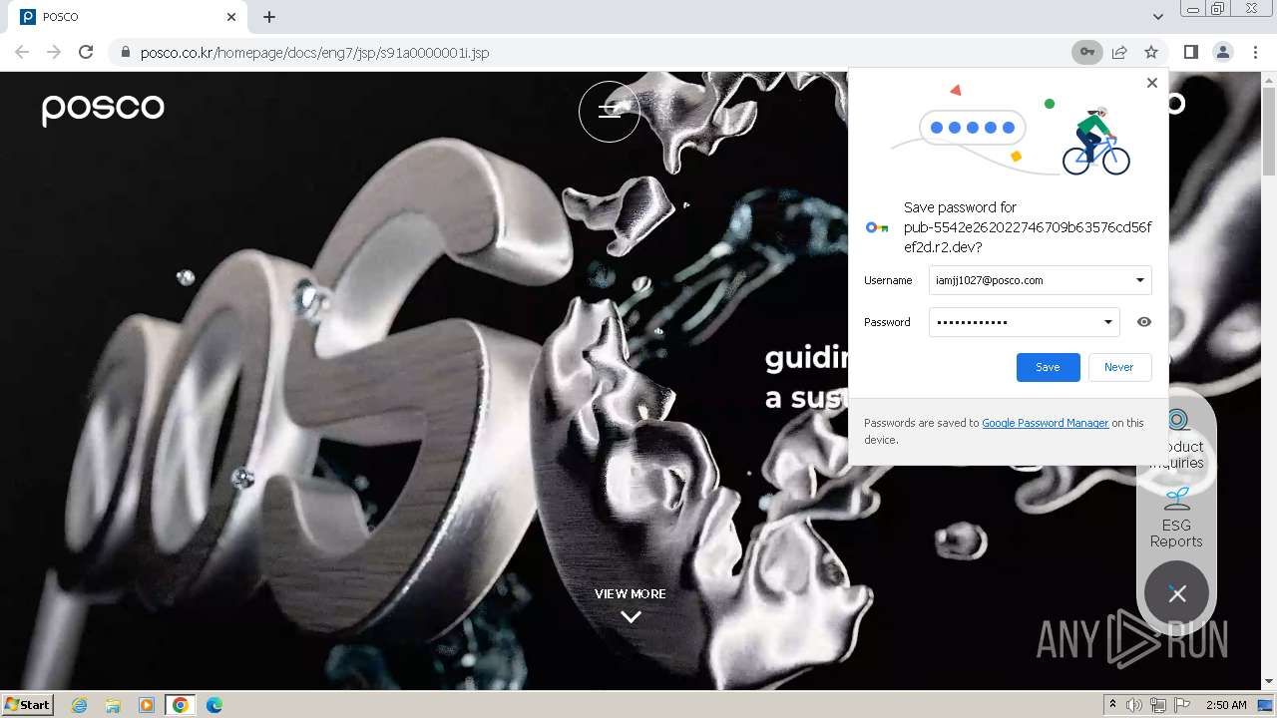This screenshot has height=718, width=1277.
Task: Open Windows Media Player from the taskbar
Action: click(x=147, y=705)
